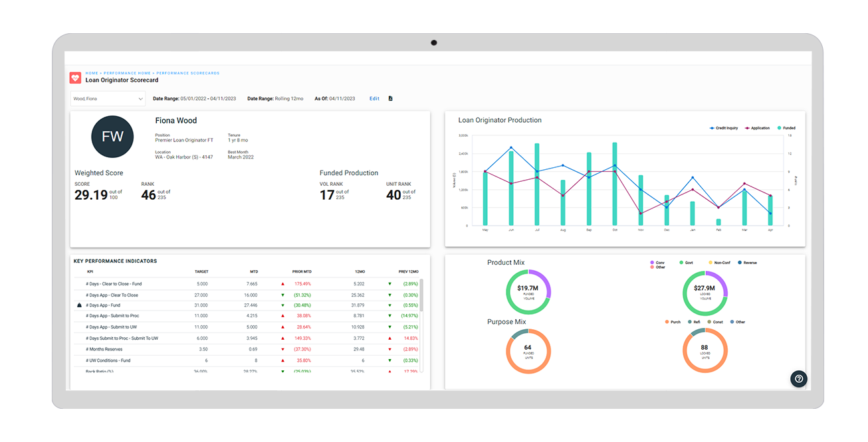Screen dimensions: 868x442
Task: Click the red down arrow in the # Months Reserves PRIOR MTD column
Action: pos(282,349)
